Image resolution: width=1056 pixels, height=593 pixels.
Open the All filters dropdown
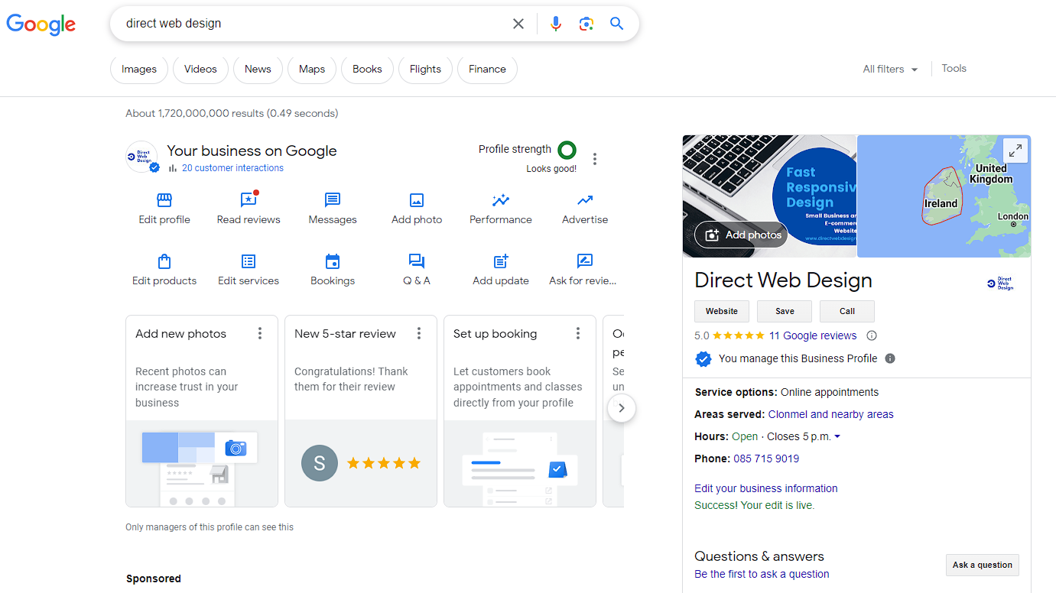[x=890, y=69]
